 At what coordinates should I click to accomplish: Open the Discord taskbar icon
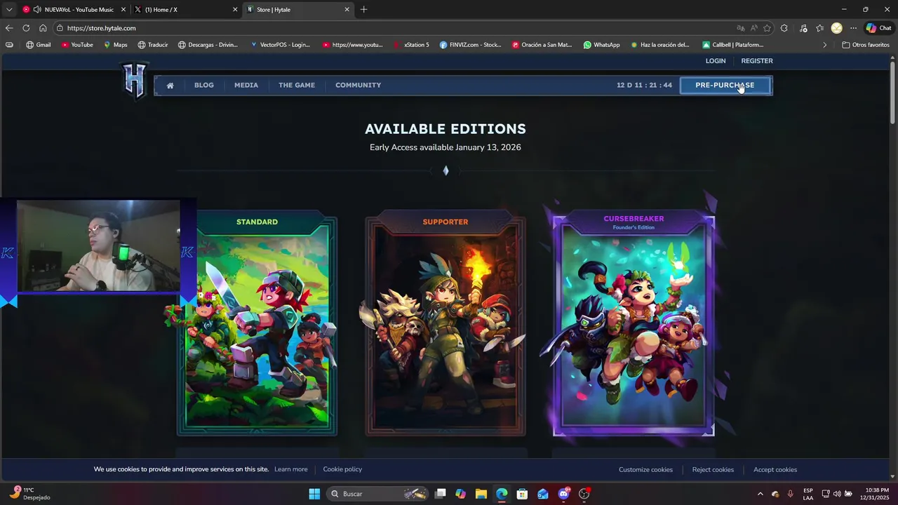[x=563, y=494]
